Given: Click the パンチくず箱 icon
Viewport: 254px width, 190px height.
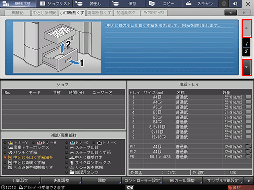Looking at the screenshot, I should pos(11,153).
